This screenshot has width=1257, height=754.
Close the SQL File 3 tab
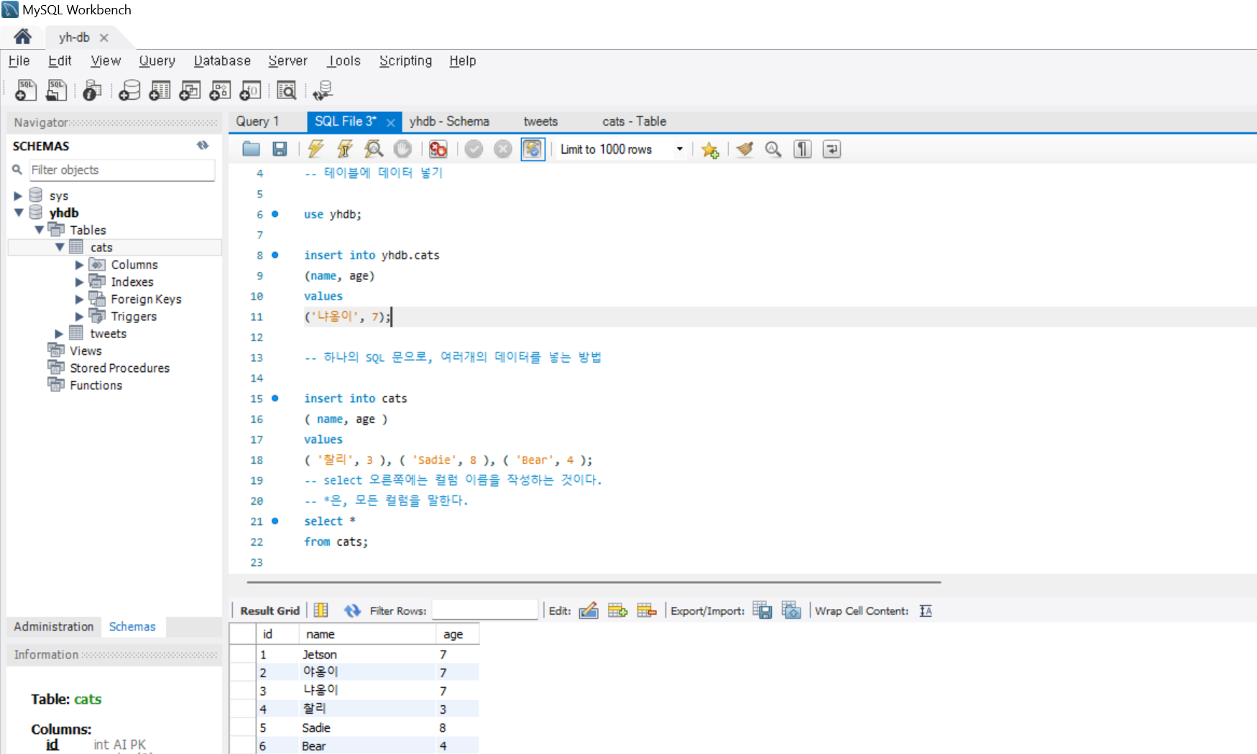[x=390, y=123]
